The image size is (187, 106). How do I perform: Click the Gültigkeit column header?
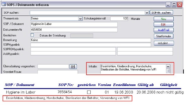[x=169, y=85]
